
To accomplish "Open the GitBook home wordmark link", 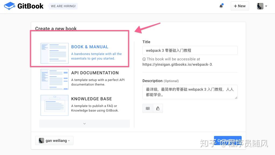I will coord(30,6).
